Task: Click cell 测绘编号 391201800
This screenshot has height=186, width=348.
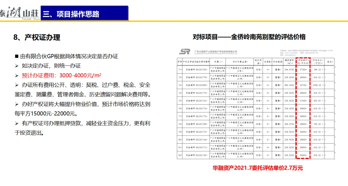Action: pos(196,85)
